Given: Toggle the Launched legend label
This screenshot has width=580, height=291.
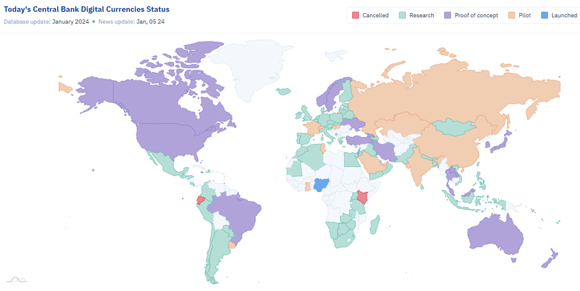Looking at the screenshot, I should point(564,15).
